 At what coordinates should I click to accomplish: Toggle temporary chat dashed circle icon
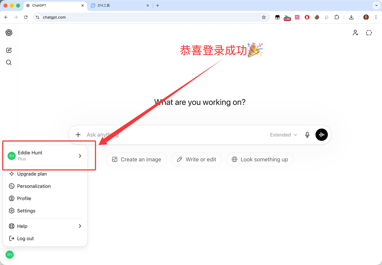369,33
